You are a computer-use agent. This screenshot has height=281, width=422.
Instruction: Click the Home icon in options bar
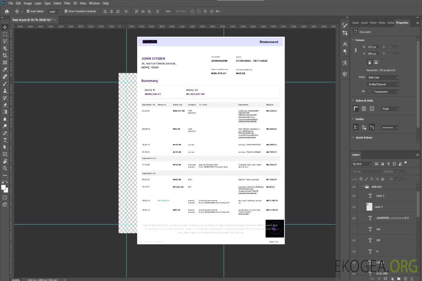click(x=7, y=11)
